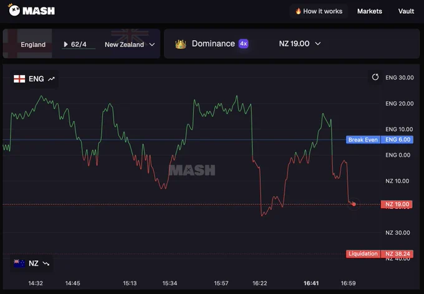
Task: Click the 62/4 score text
Action: (x=79, y=44)
